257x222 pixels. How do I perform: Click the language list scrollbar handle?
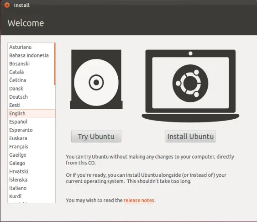pyautogui.click(x=55, y=64)
